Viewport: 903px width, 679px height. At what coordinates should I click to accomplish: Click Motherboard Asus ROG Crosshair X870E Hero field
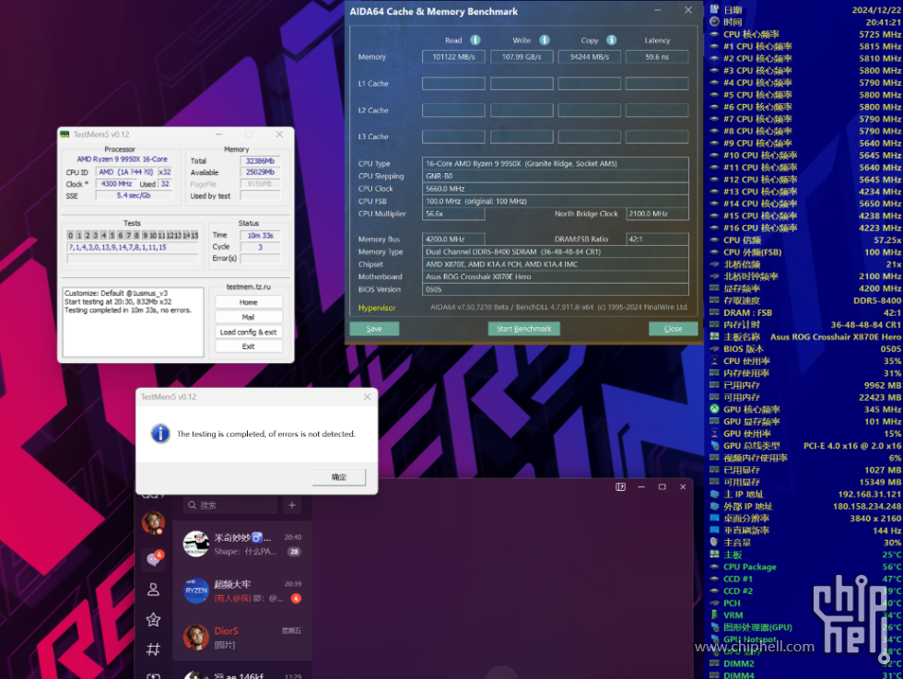pyautogui.click(x=555, y=277)
